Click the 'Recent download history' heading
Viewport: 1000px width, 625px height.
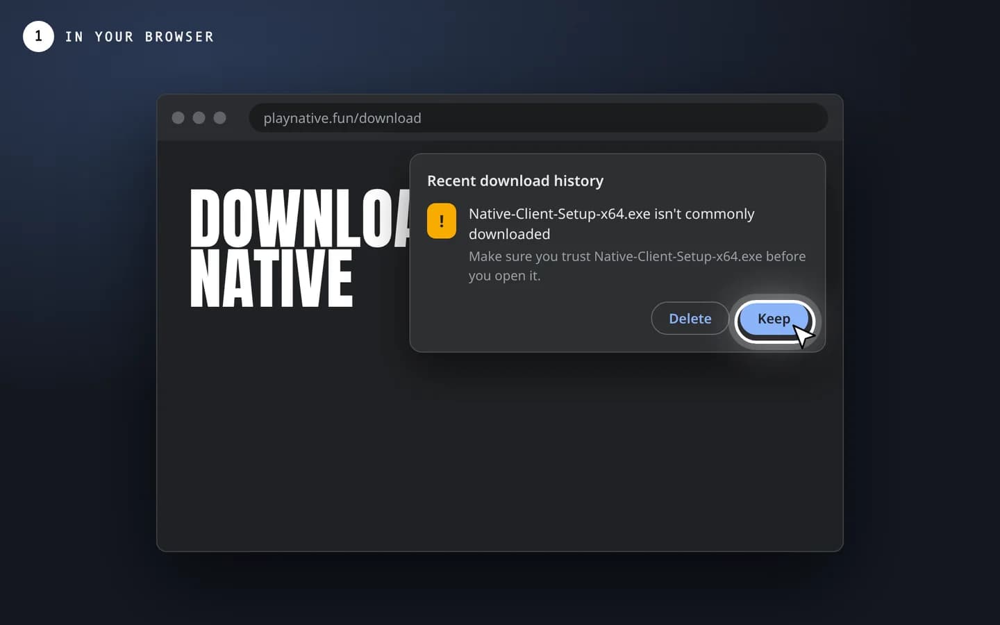(x=515, y=181)
